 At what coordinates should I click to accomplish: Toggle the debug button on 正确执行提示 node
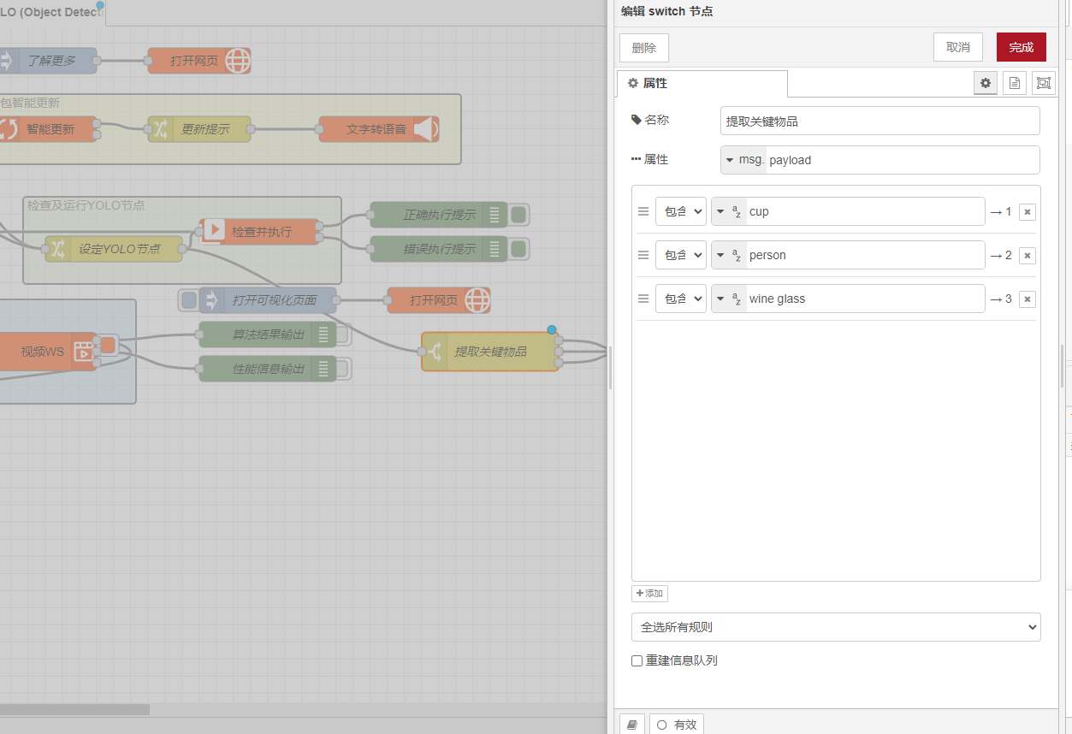[519, 215]
